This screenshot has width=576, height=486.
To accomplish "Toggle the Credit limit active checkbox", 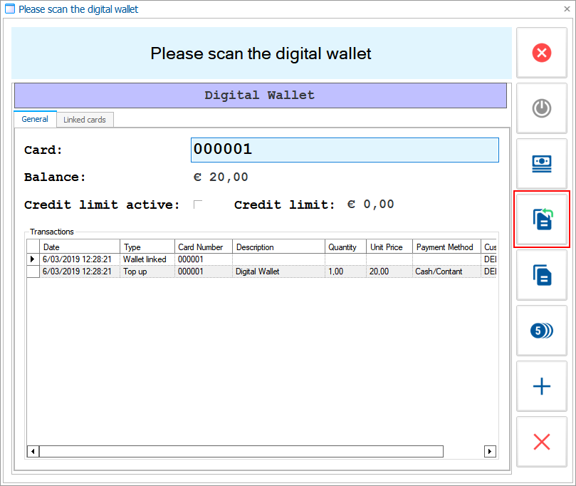I will pos(198,205).
